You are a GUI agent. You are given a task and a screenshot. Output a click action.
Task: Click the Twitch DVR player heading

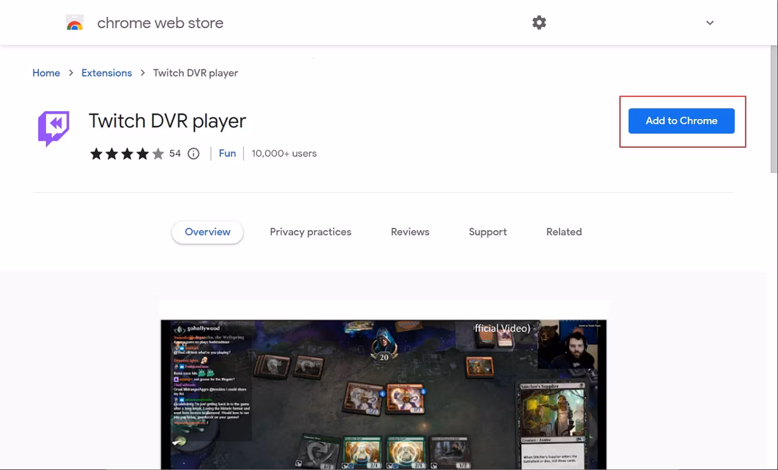(x=168, y=121)
